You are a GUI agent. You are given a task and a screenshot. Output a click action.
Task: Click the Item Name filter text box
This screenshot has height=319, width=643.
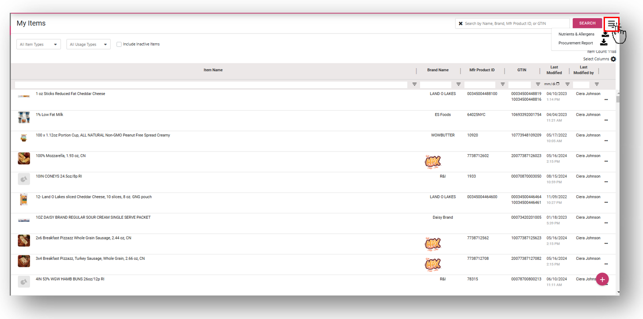211,84
